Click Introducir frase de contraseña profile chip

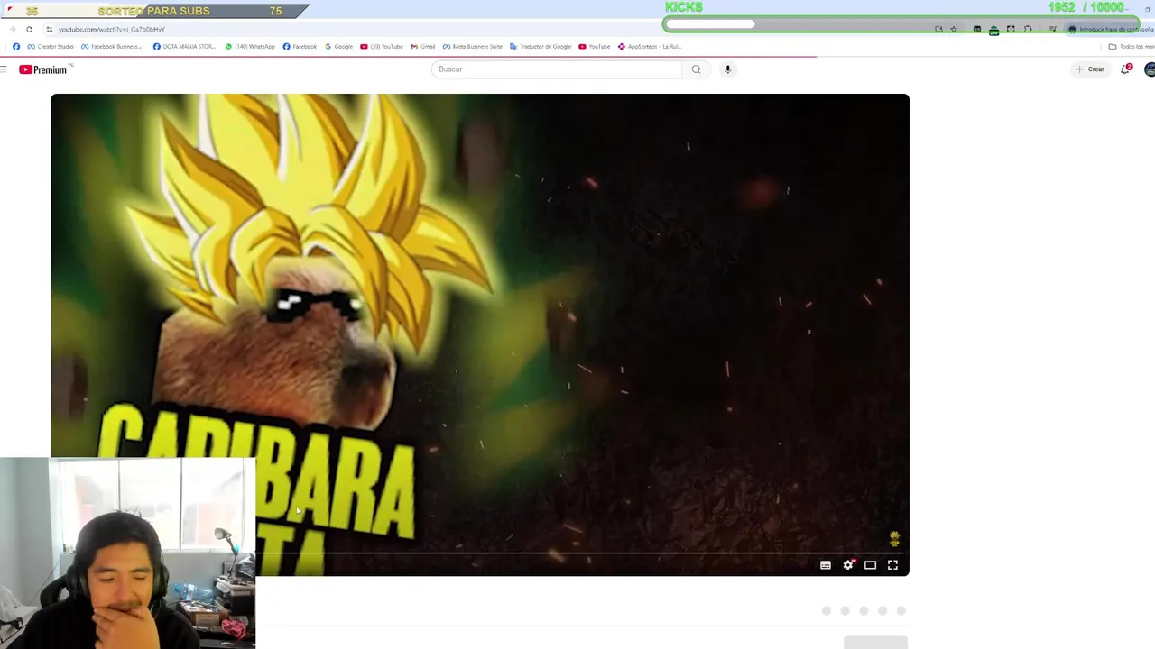[1111, 29]
